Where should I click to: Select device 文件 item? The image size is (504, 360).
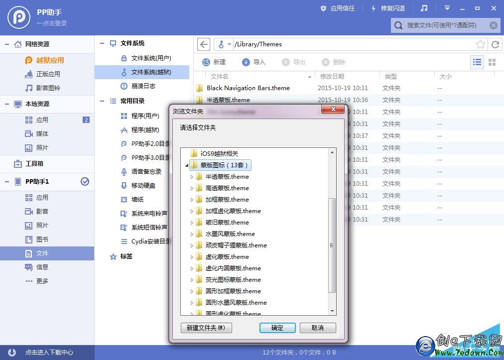[47, 253]
